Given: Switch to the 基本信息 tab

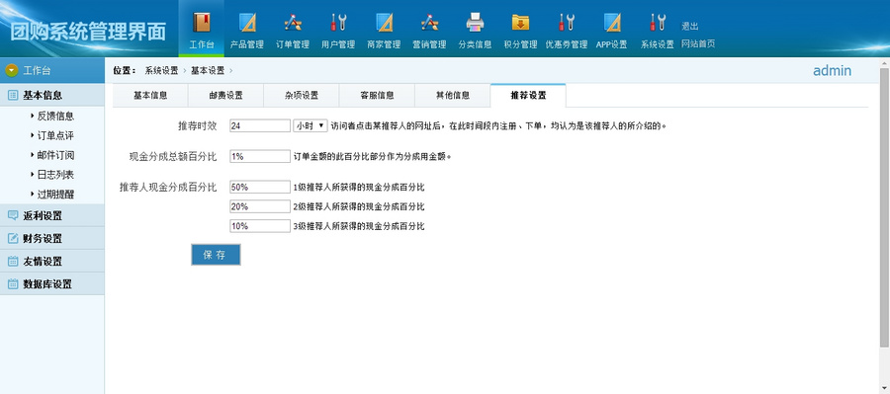Looking at the screenshot, I should tap(150, 95).
